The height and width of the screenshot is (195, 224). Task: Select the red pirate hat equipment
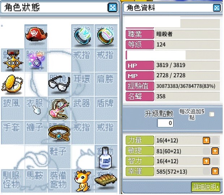(x=36, y=34)
